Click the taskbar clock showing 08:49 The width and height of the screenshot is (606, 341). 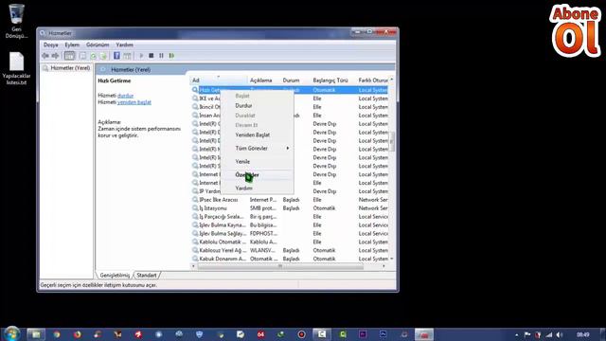coord(583,334)
